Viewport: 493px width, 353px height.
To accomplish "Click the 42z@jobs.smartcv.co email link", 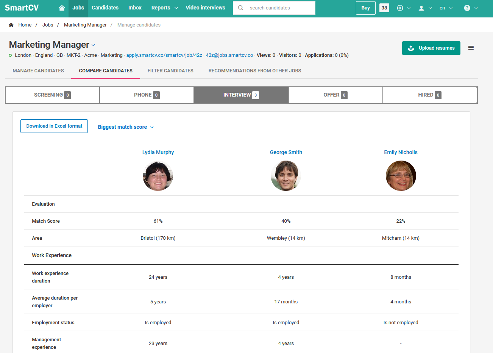I will pyautogui.click(x=229, y=55).
